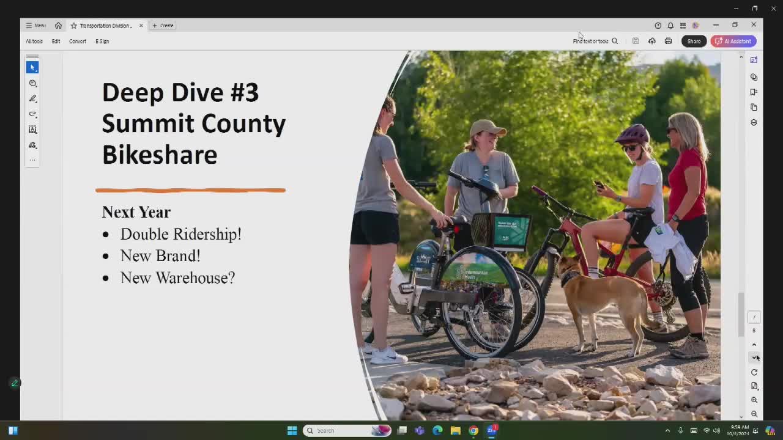The image size is (783, 440).
Task: Choose the add comment tool
Action: pos(32,83)
